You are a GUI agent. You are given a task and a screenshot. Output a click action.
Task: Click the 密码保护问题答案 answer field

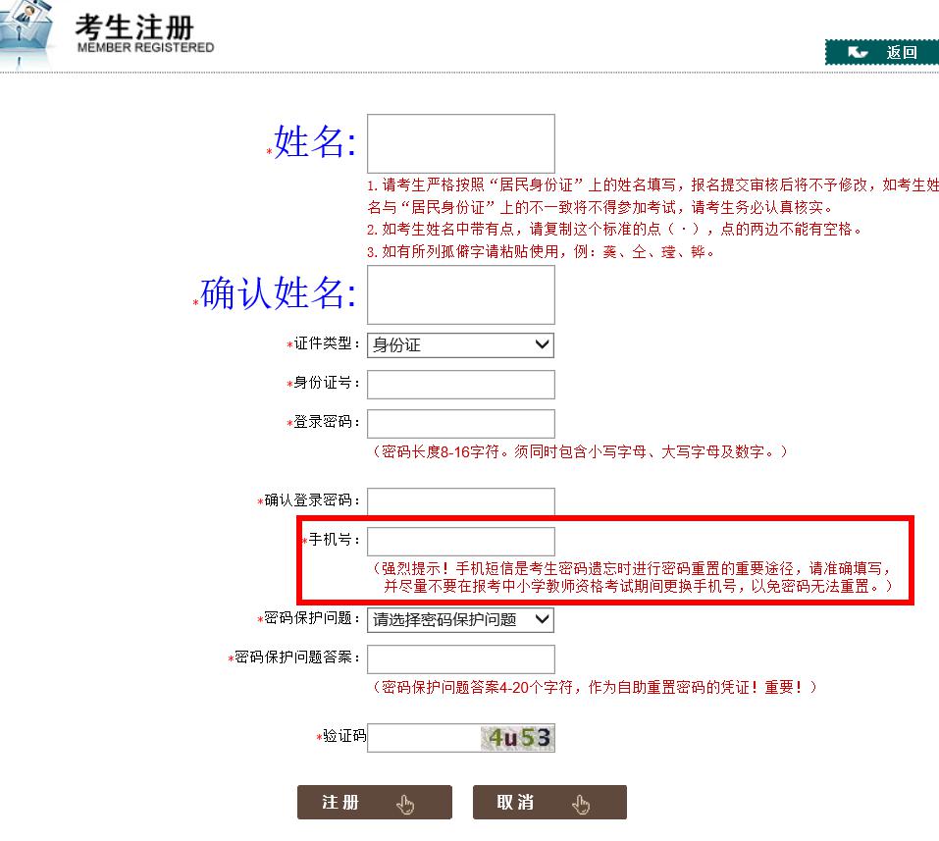(x=460, y=658)
